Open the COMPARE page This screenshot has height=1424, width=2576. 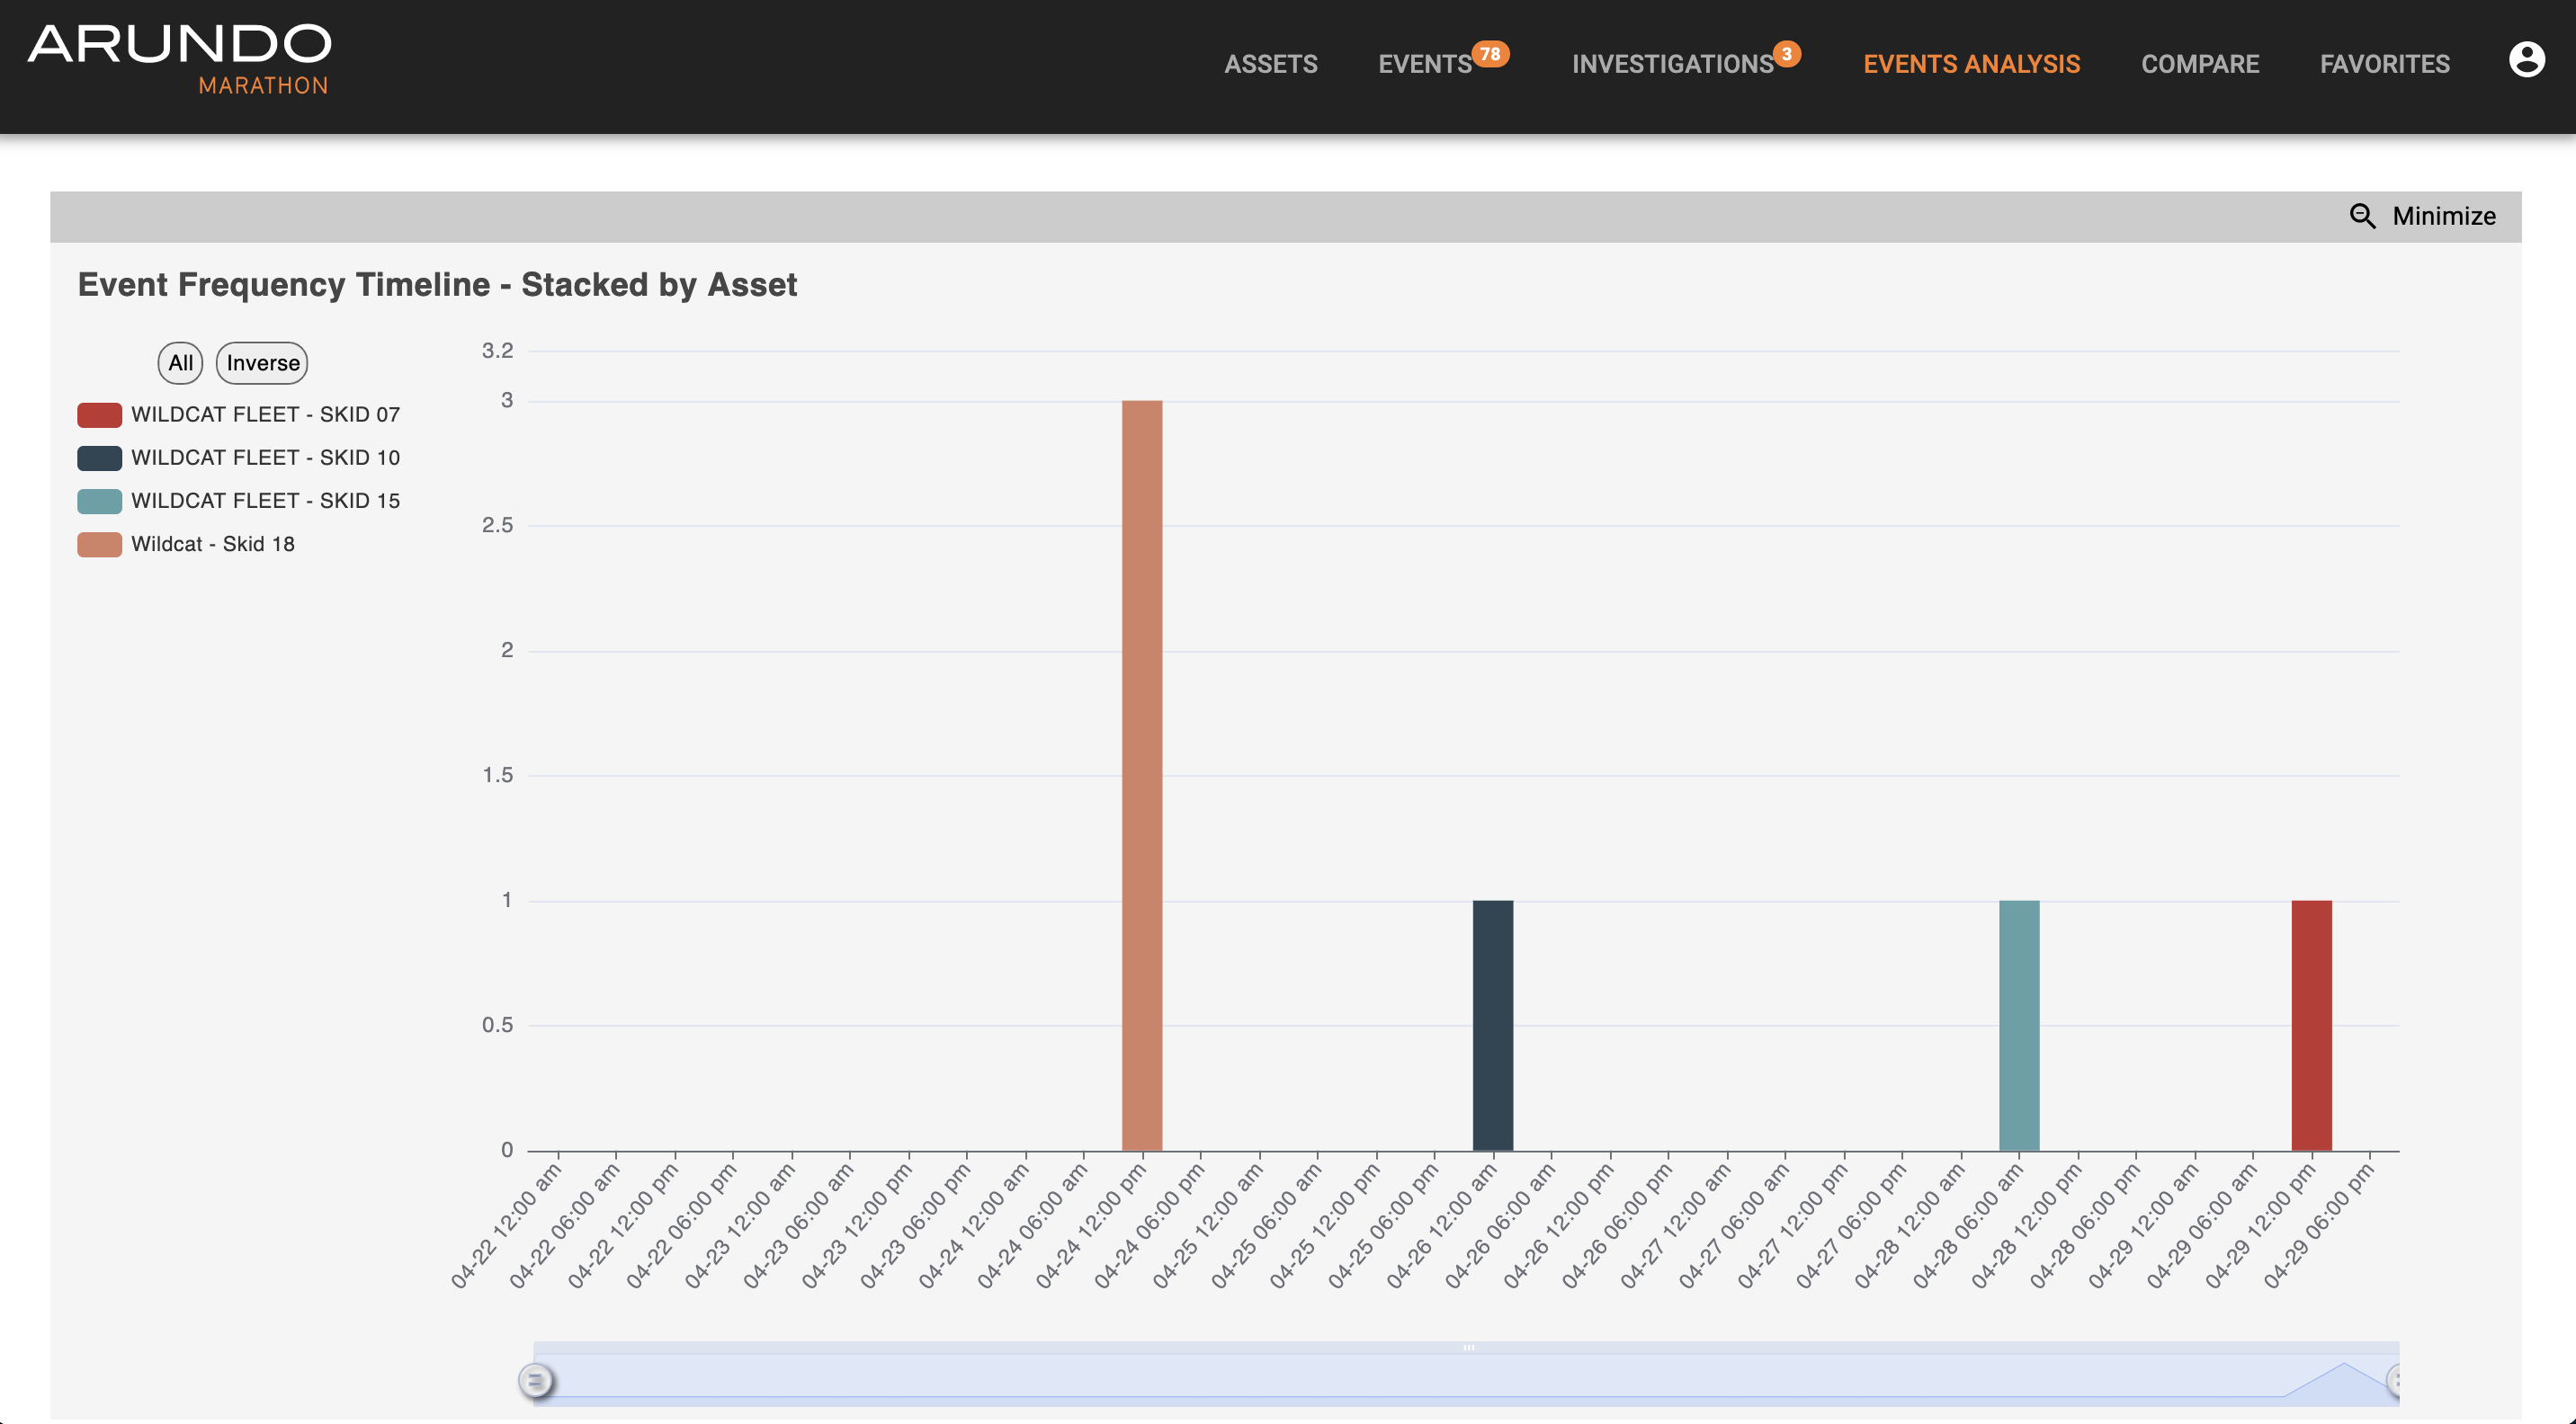[2200, 64]
